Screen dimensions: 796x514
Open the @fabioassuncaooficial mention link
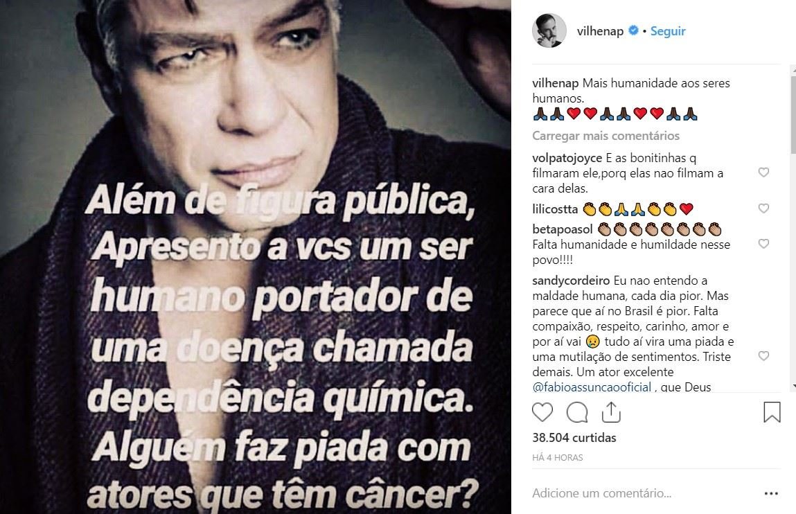click(592, 387)
